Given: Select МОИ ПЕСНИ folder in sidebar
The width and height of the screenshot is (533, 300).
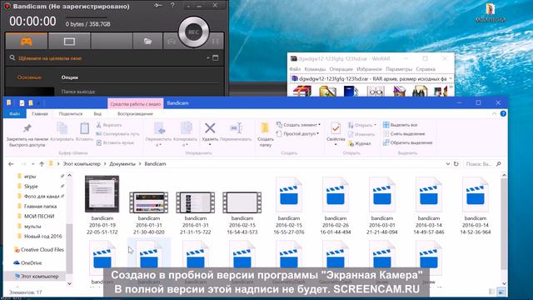Looking at the screenshot, I should coord(39,217).
